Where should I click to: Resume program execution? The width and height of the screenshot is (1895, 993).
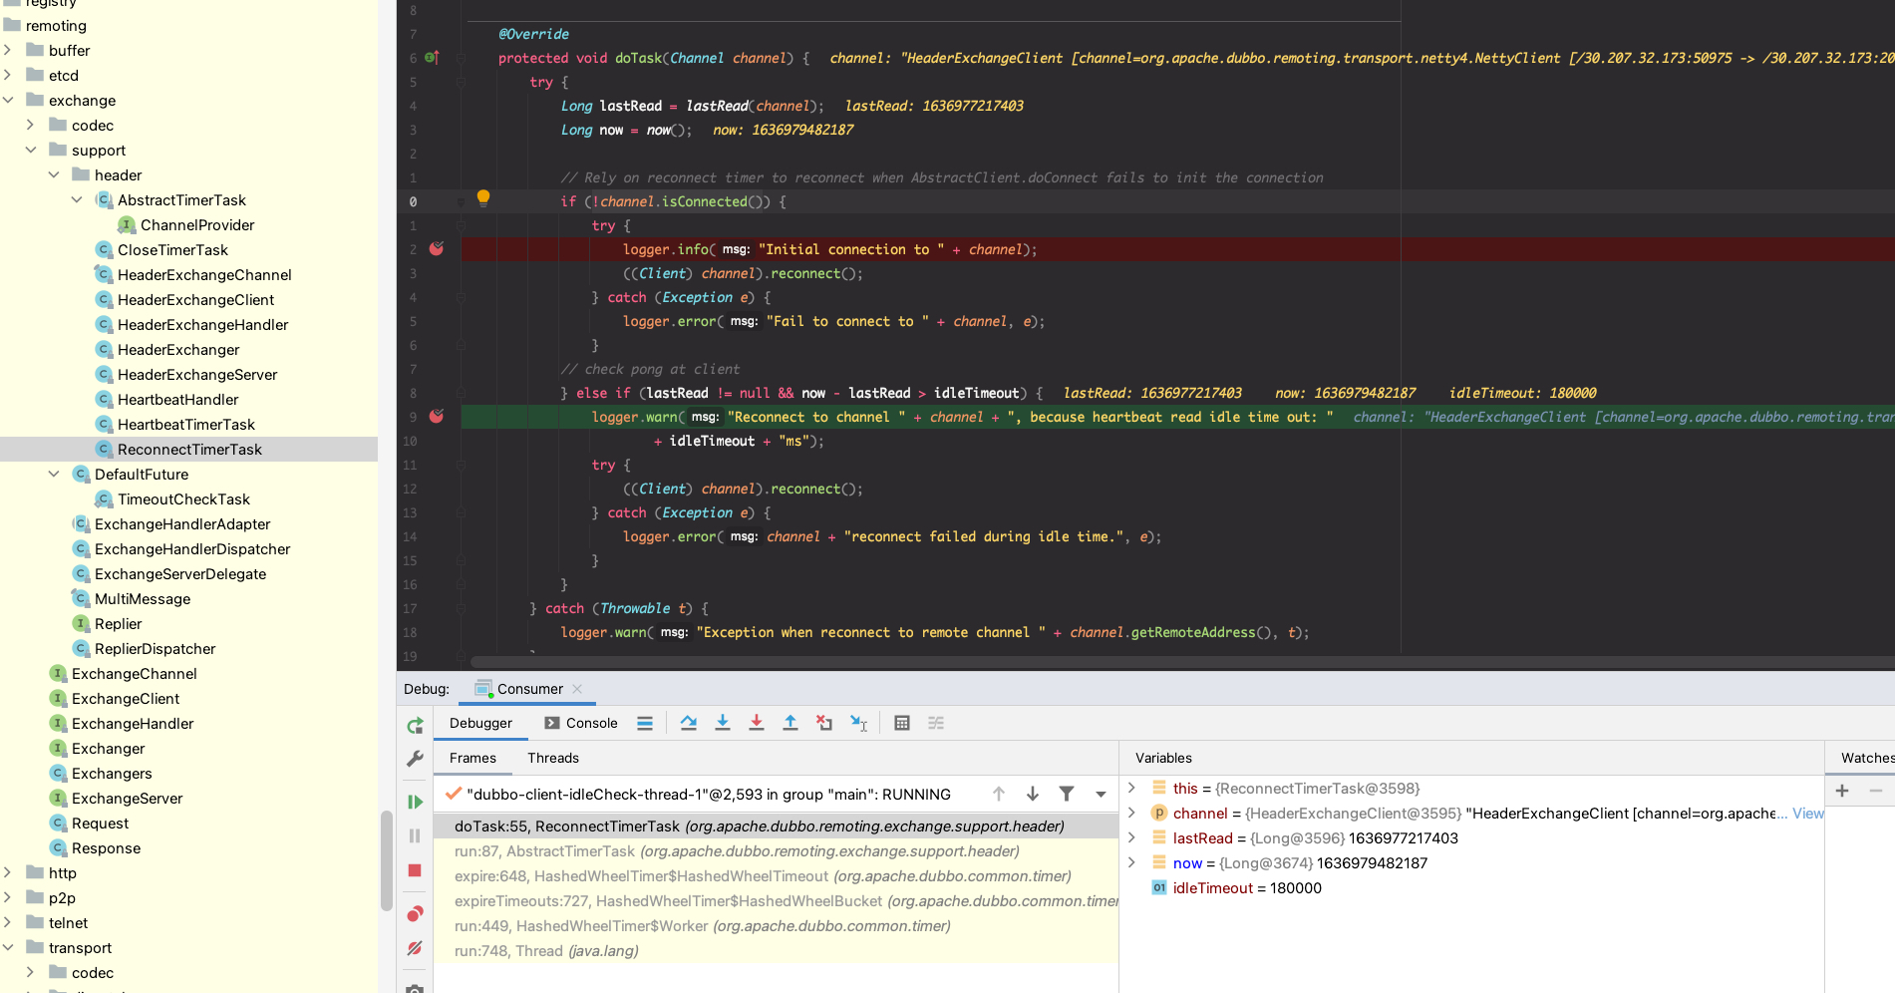415,801
